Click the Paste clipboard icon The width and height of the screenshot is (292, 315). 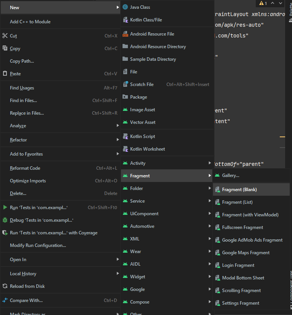[5, 73]
